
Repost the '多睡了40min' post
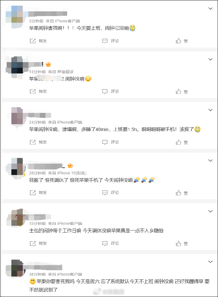(x=38, y=142)
